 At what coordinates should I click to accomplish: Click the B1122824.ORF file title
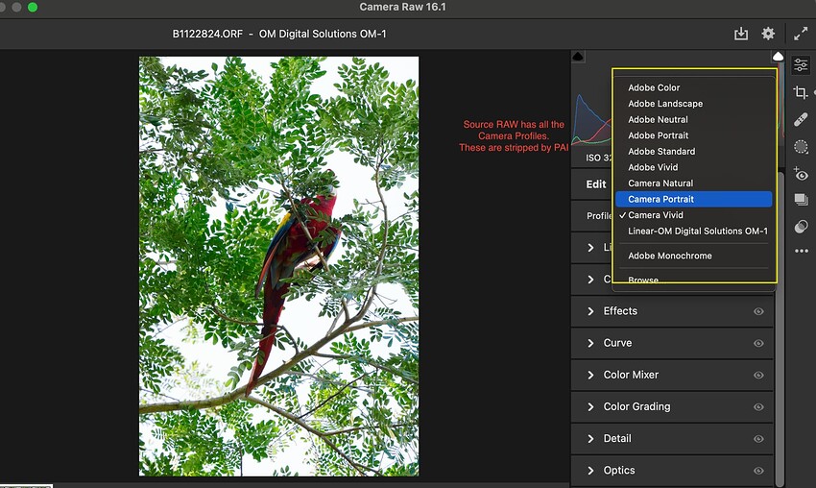[x=207, y=34]
